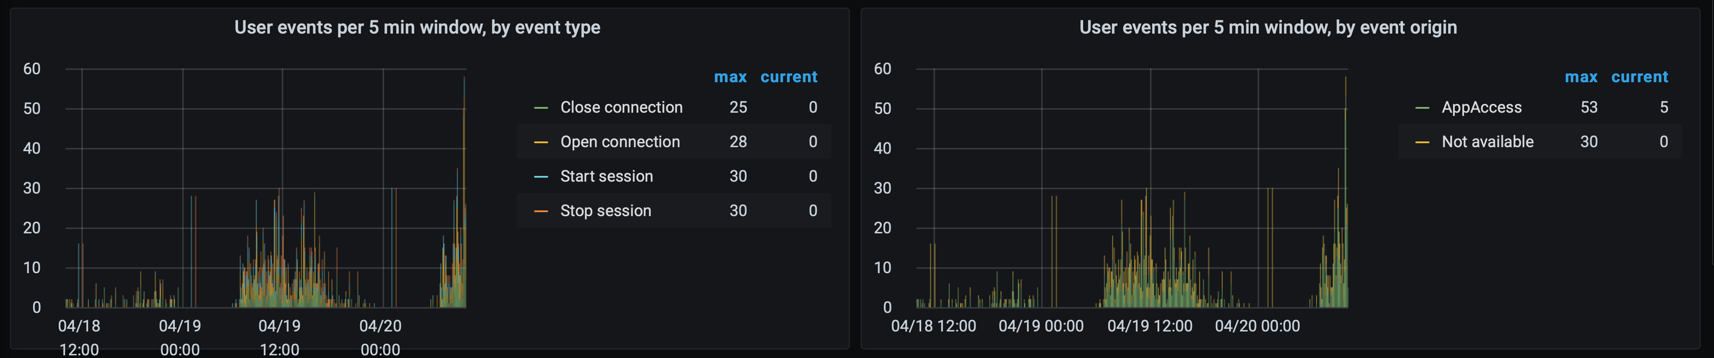
Task: Click 04/20 00:00 label in origin chart
Action: click(x=1257, y=326)
